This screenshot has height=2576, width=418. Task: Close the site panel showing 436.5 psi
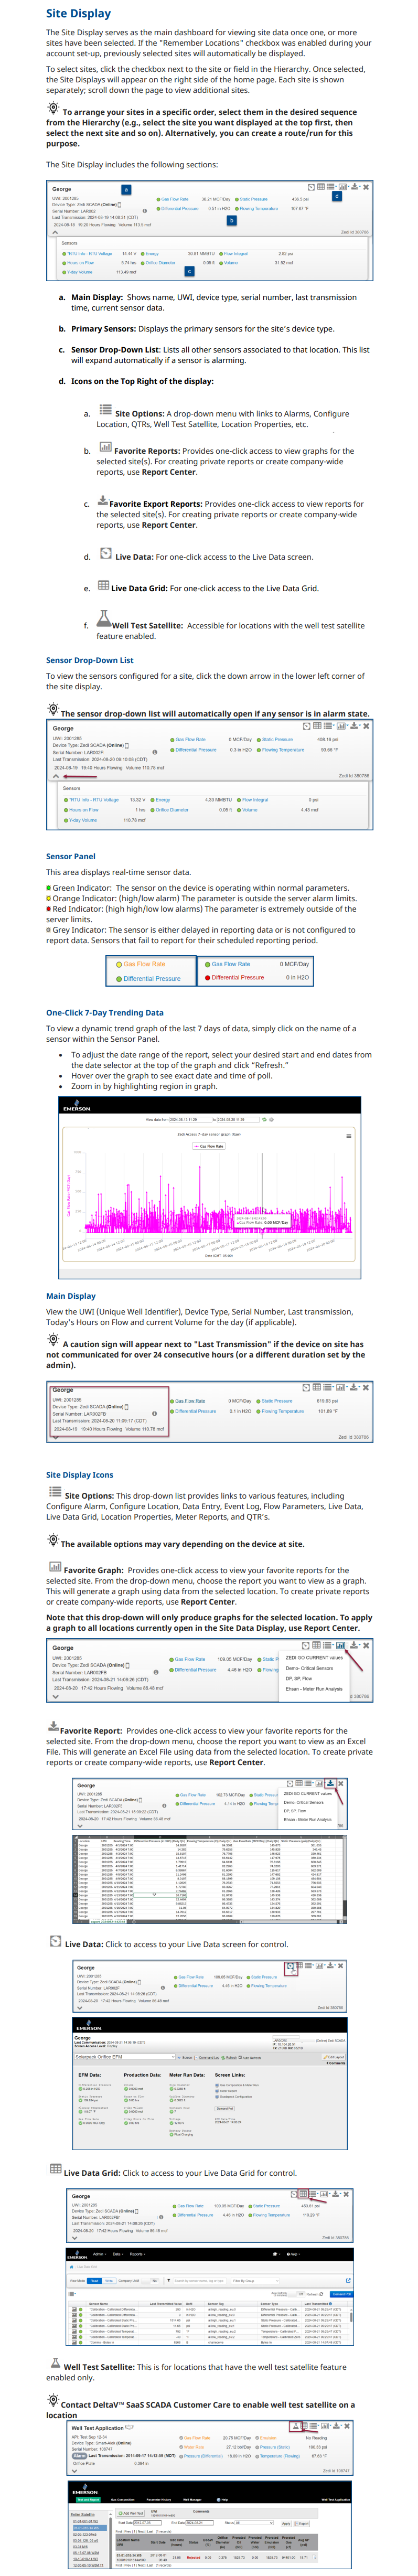pos(366,186)
